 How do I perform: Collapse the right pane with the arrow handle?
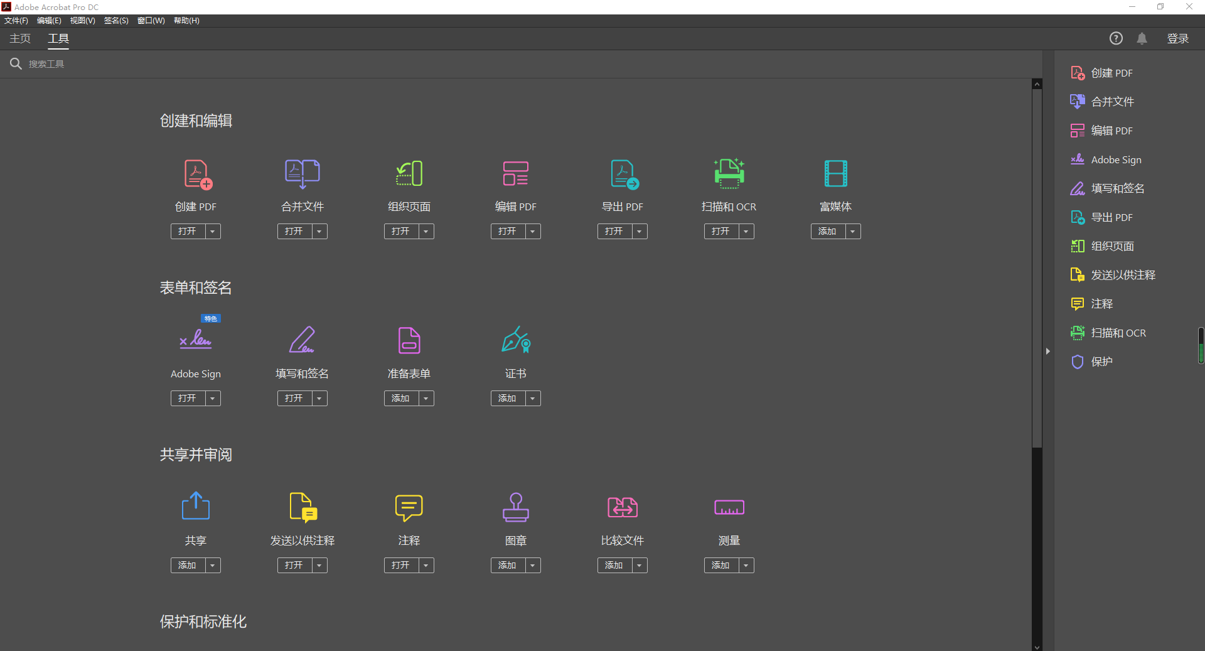pos(1048,352)
